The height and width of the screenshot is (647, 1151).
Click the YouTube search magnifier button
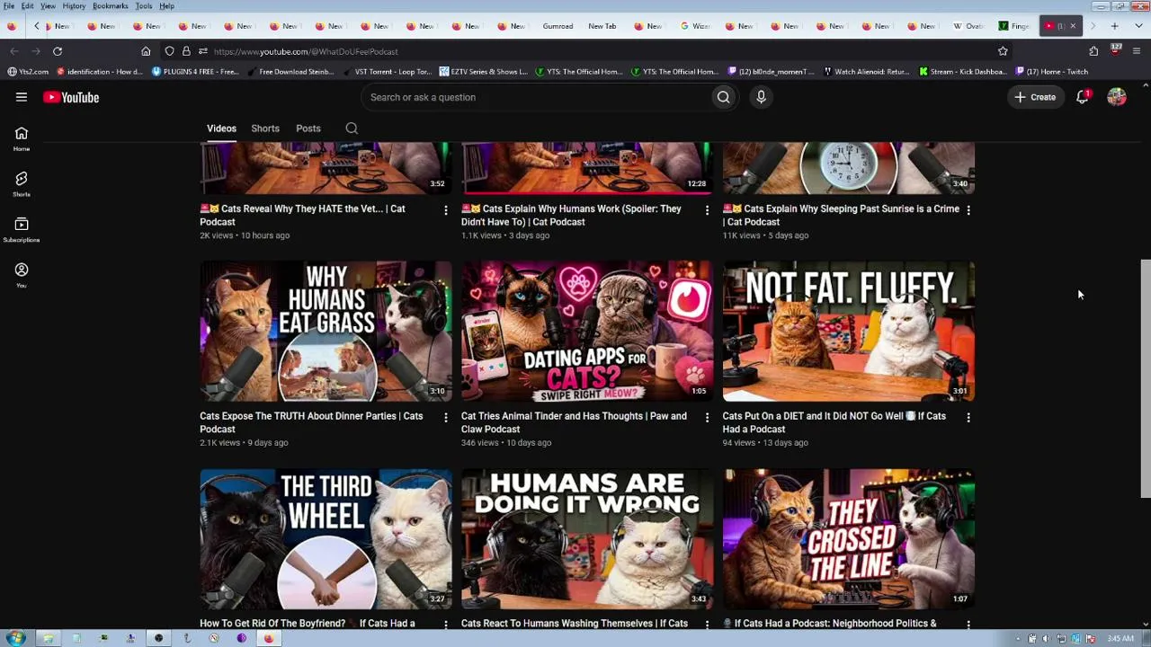[723, 97]
